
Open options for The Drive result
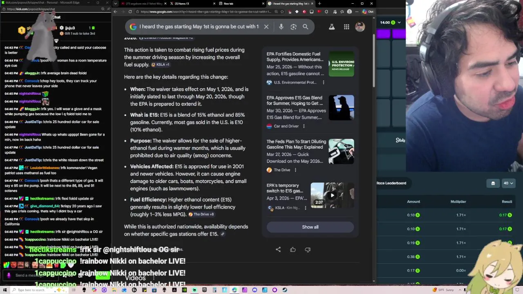click(295, 170)
